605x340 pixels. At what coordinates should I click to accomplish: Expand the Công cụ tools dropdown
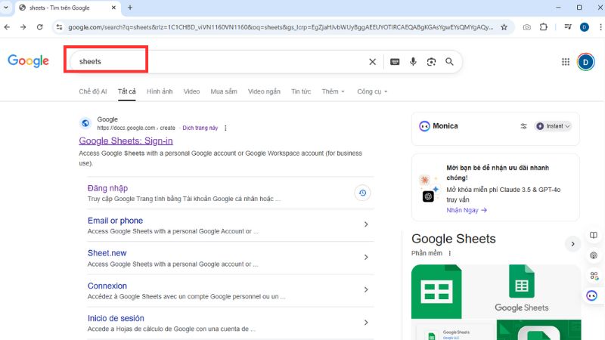pyautogui.click(x=372, y=91)
